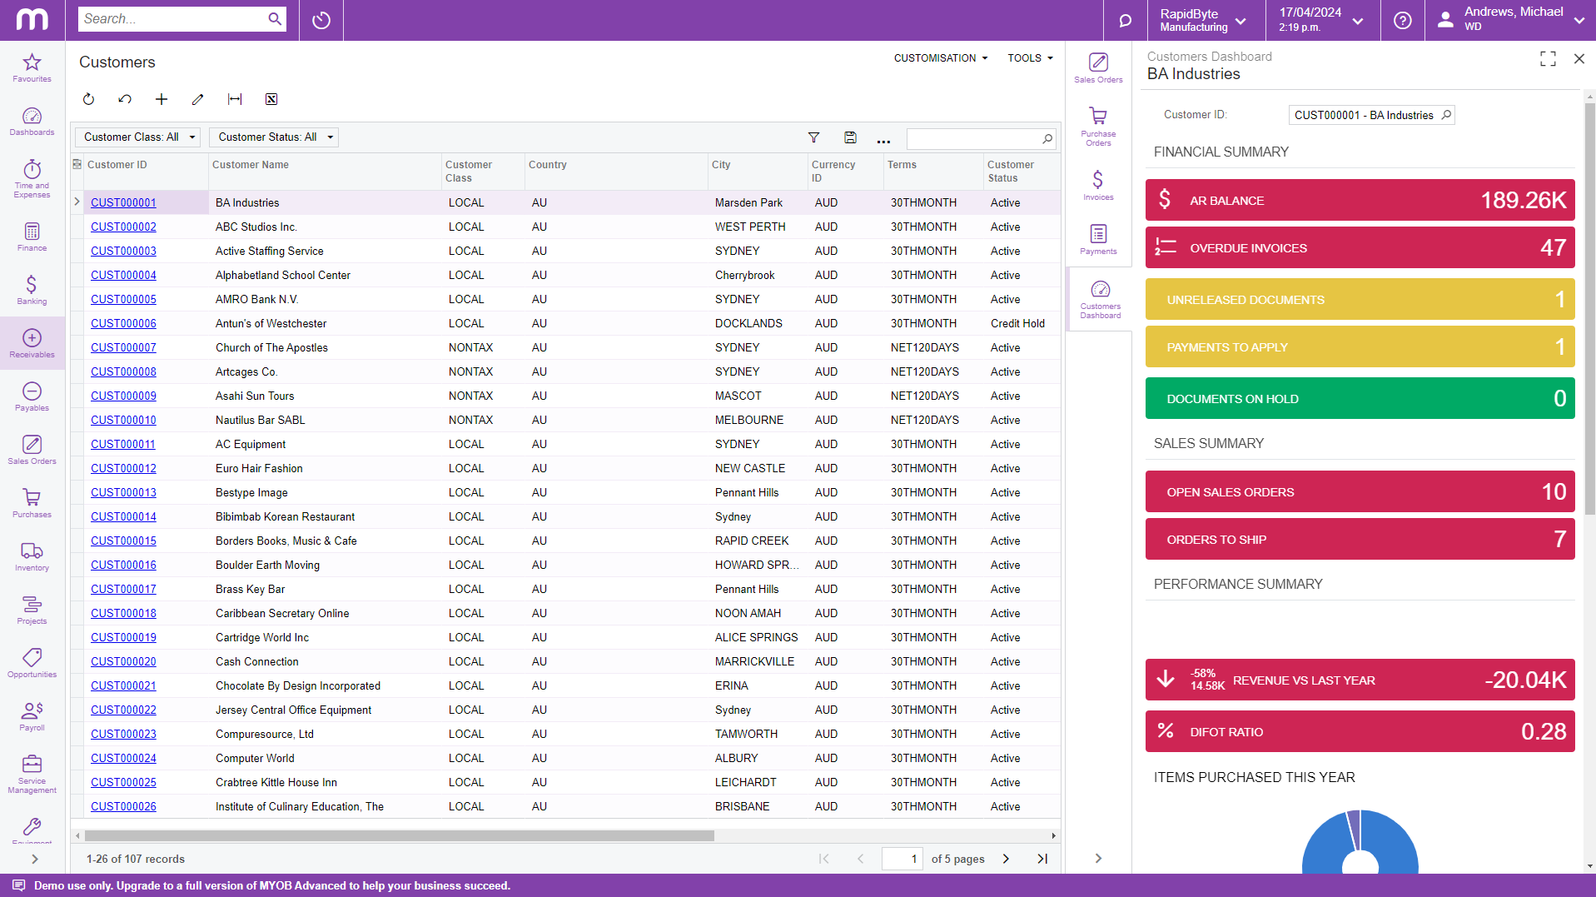Open the Customer Class filter dropdown
This screenshot has height=897, width=1596.
coord(137,137)
